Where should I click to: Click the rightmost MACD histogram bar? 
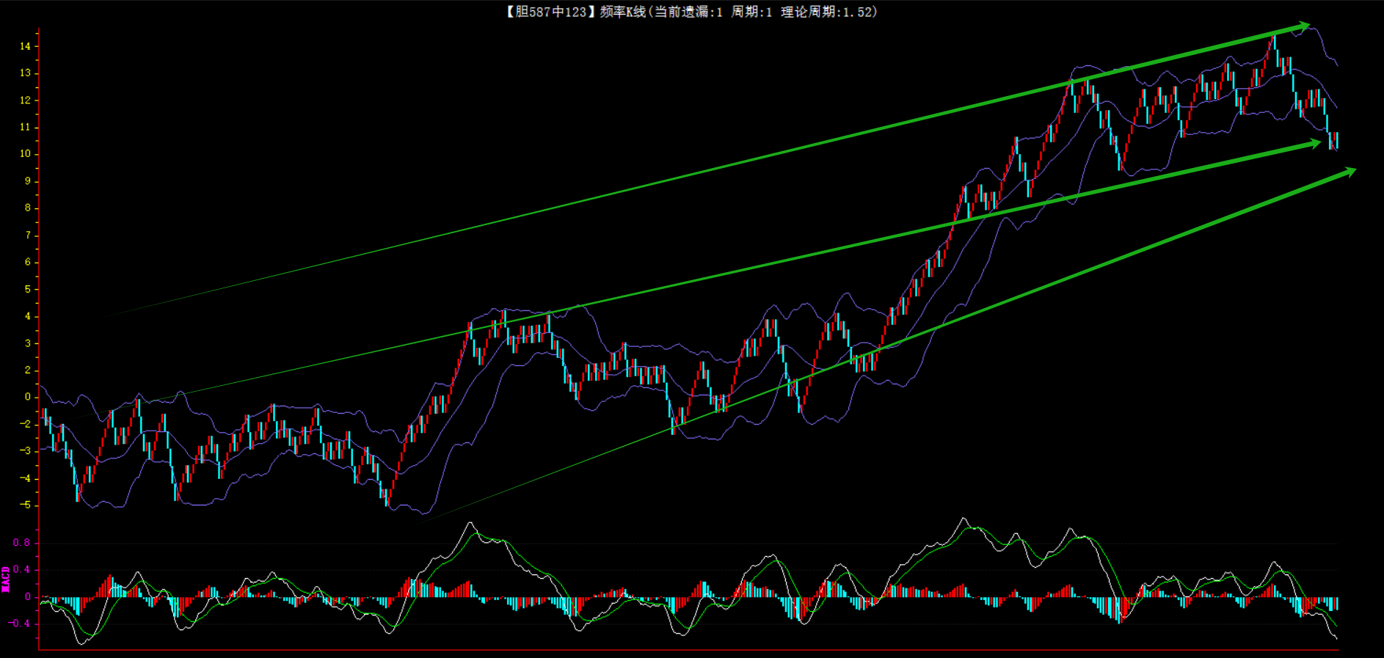pyautogui.click(x=1336, y=604)
